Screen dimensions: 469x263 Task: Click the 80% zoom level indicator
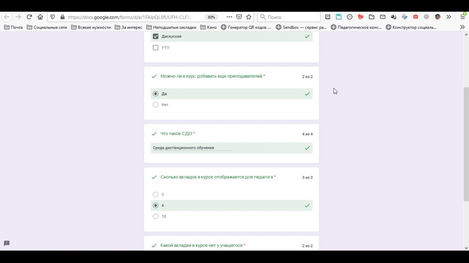pos(211,17)
